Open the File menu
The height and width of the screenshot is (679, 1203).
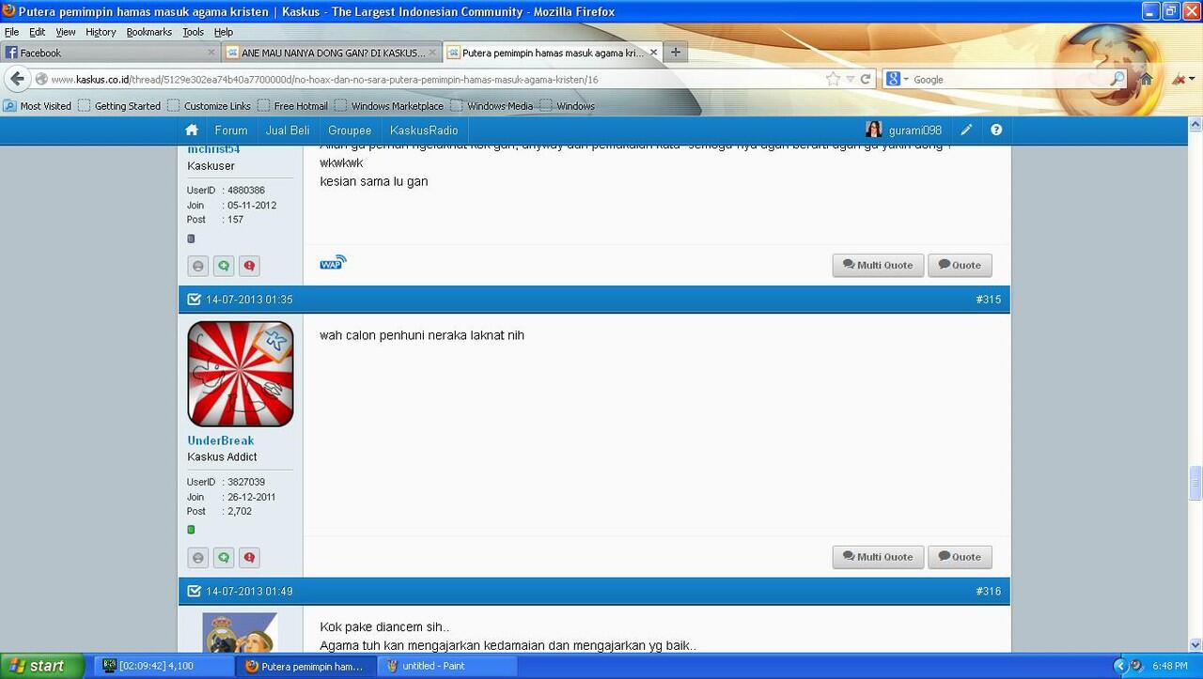[x=11, y=32]
